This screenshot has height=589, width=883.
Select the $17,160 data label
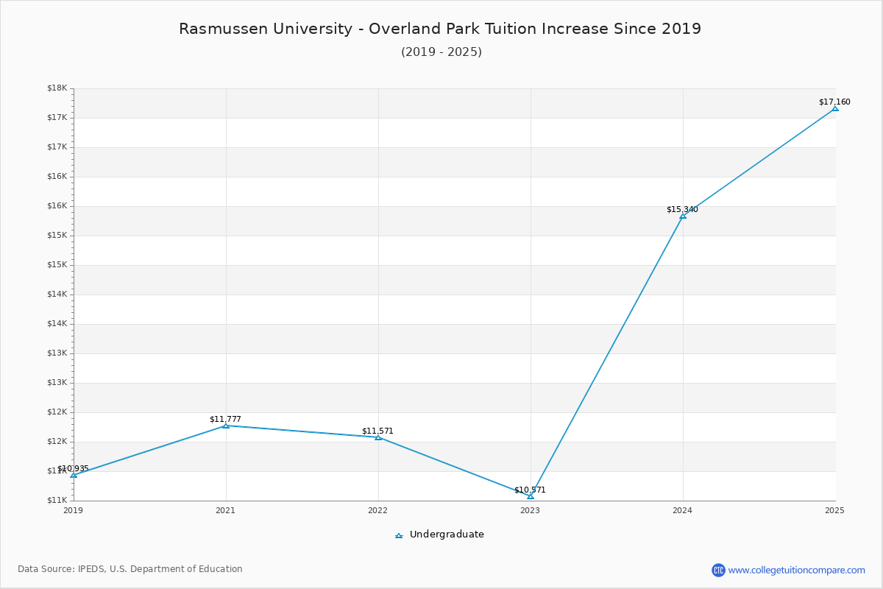click(x=834, y=102)
